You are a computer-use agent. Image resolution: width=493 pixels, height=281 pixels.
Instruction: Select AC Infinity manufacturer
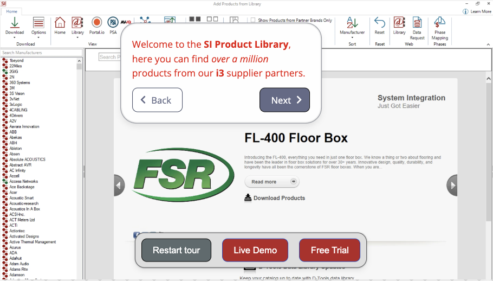click(17, 170)
